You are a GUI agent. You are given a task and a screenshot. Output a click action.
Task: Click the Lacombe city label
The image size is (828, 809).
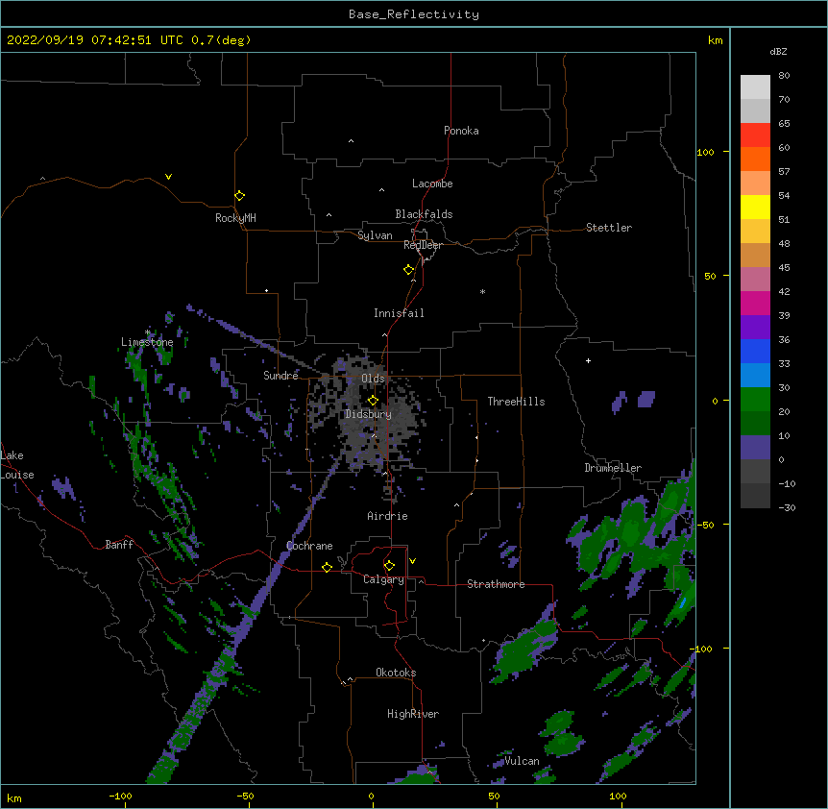point(432,184)
